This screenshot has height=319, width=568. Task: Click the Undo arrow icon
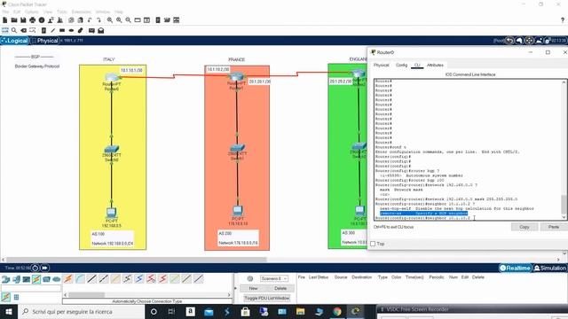coord(90,20)
